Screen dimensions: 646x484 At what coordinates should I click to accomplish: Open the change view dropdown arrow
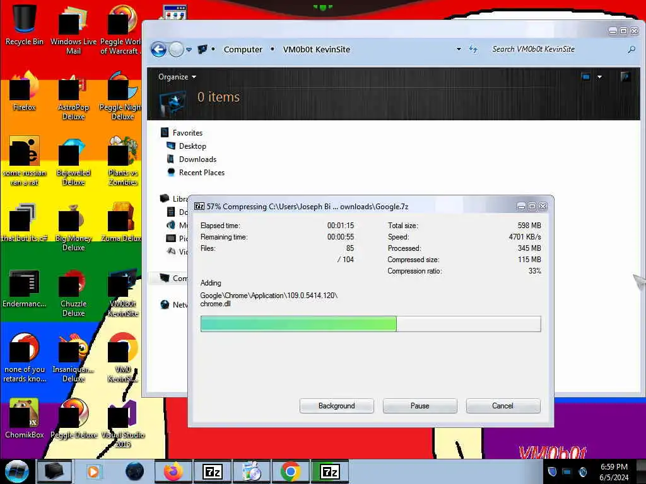(x=599, y=77)
